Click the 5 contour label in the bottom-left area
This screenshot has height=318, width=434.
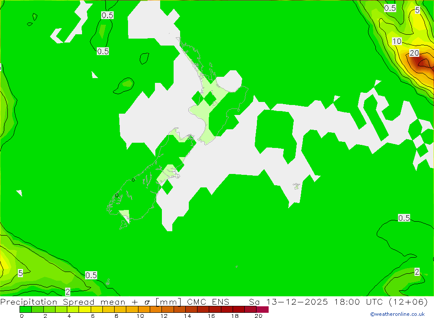(x=20, y=273)
